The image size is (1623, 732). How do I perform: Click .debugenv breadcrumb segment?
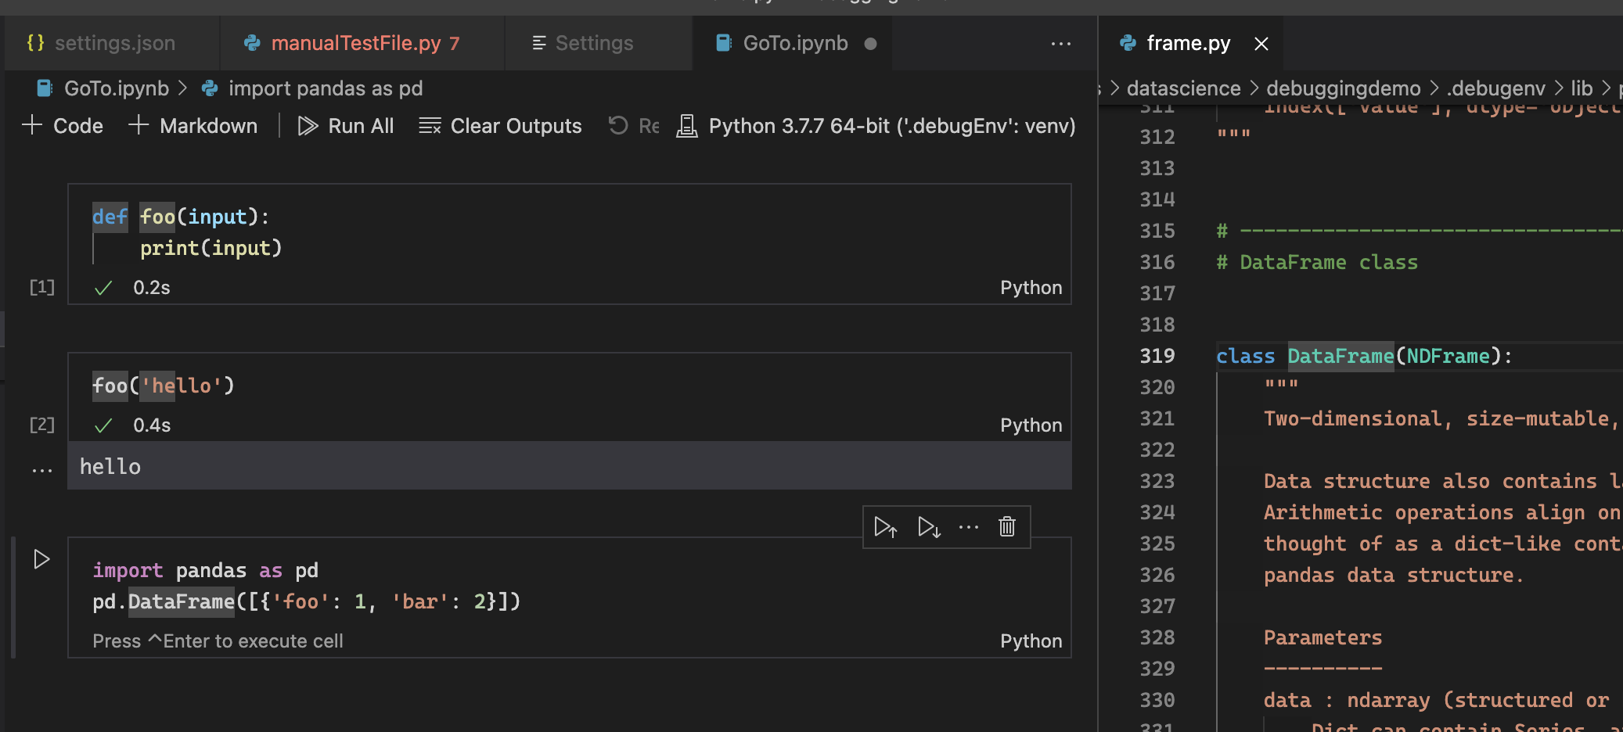1495,88
